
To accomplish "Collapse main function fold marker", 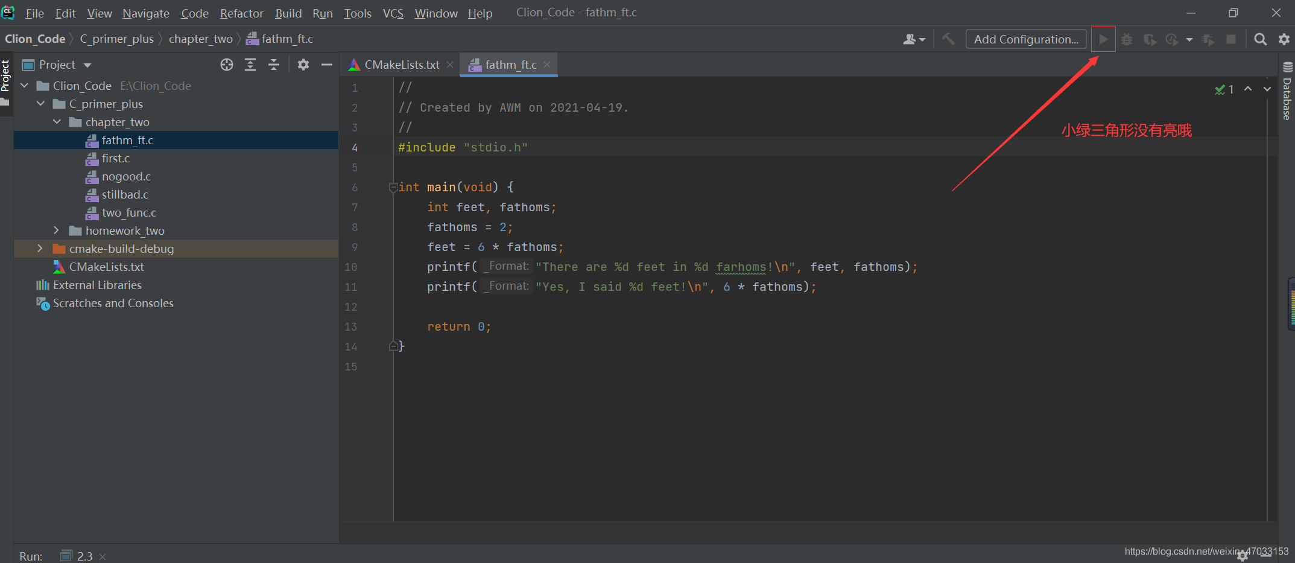I will [x=393, y=187].
